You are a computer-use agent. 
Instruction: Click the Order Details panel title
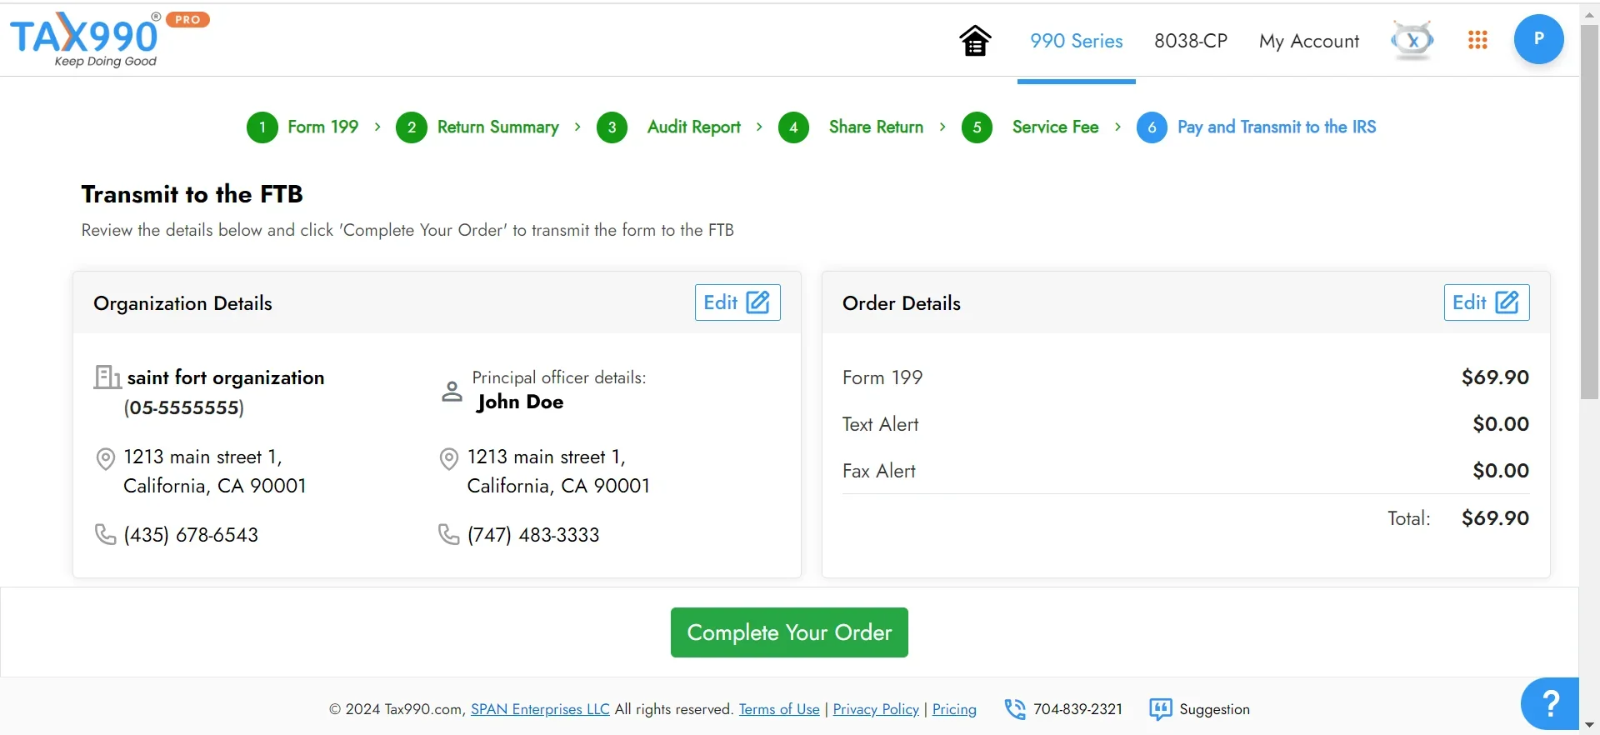902,303
